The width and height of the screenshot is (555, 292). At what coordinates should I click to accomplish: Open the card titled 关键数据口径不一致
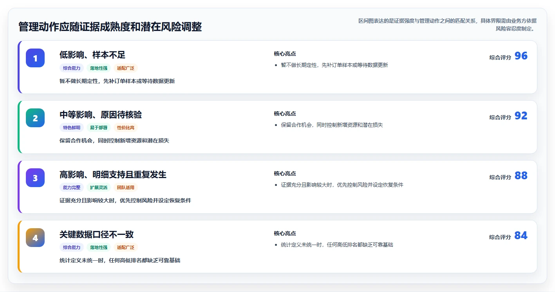(277, 247)
